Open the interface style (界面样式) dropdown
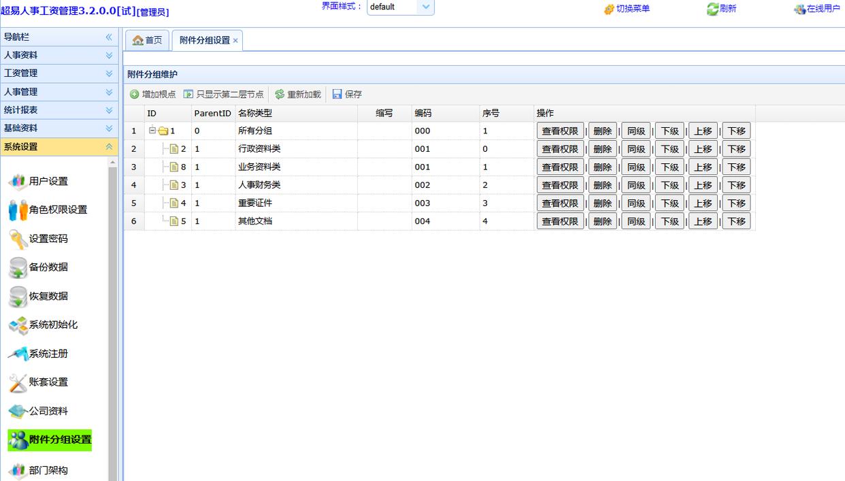This screenshot has width=845, height=481. [x=425, y=7]
